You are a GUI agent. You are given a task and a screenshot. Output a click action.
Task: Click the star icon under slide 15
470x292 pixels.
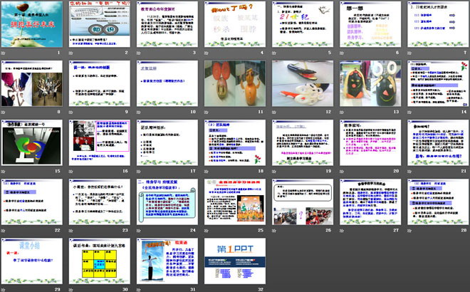pos(4,172)
